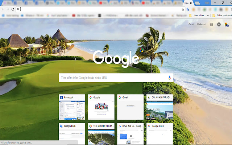This screenshot has height=145, width=232.
Task: Open a new tab with the blank tab button
Action: pos(197,3)
